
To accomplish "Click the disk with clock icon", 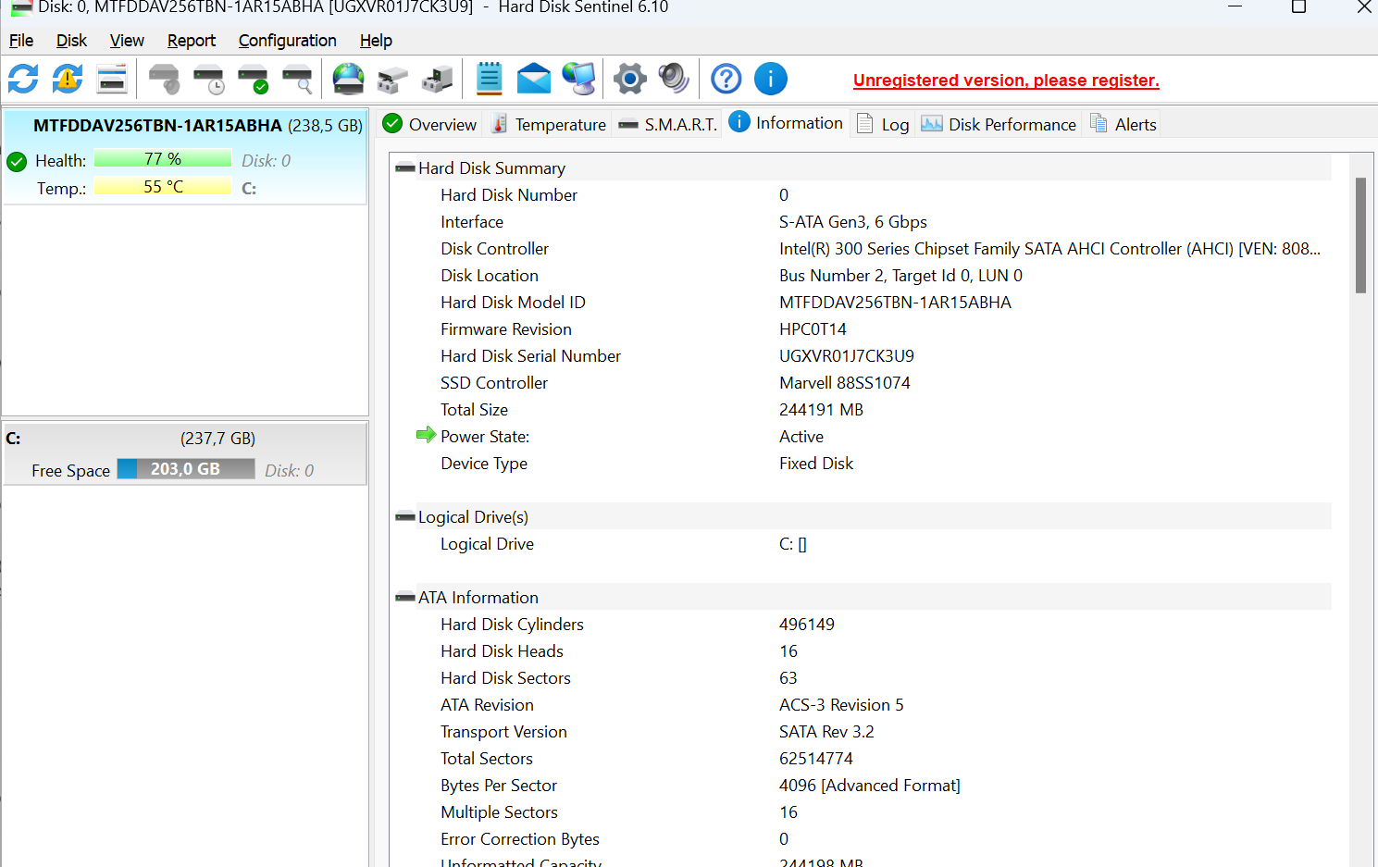I will 209,80.
